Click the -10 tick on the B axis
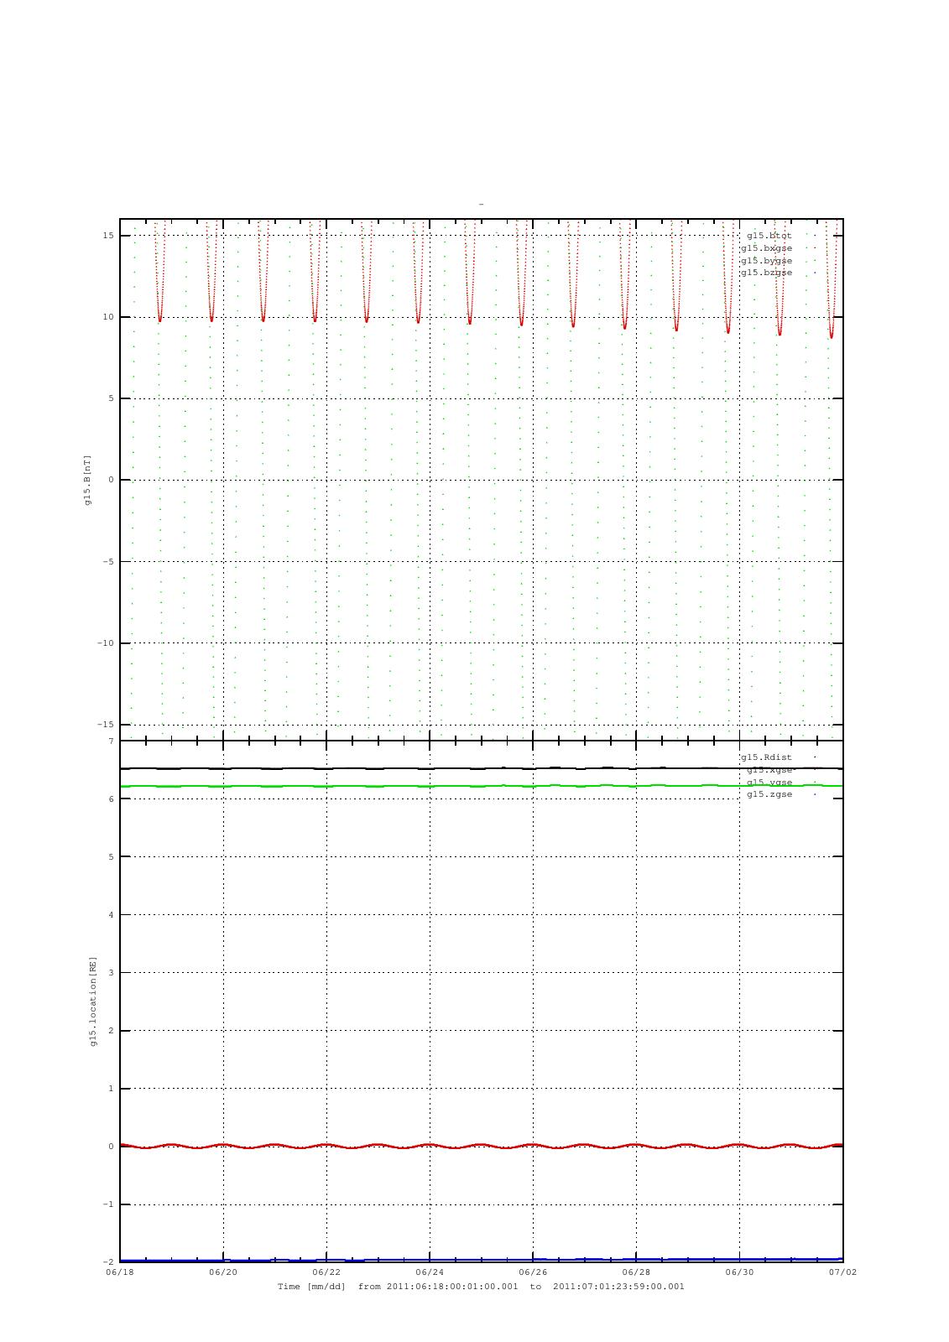Viewport: 949px width, 1342px height. [x=105, y=643]
